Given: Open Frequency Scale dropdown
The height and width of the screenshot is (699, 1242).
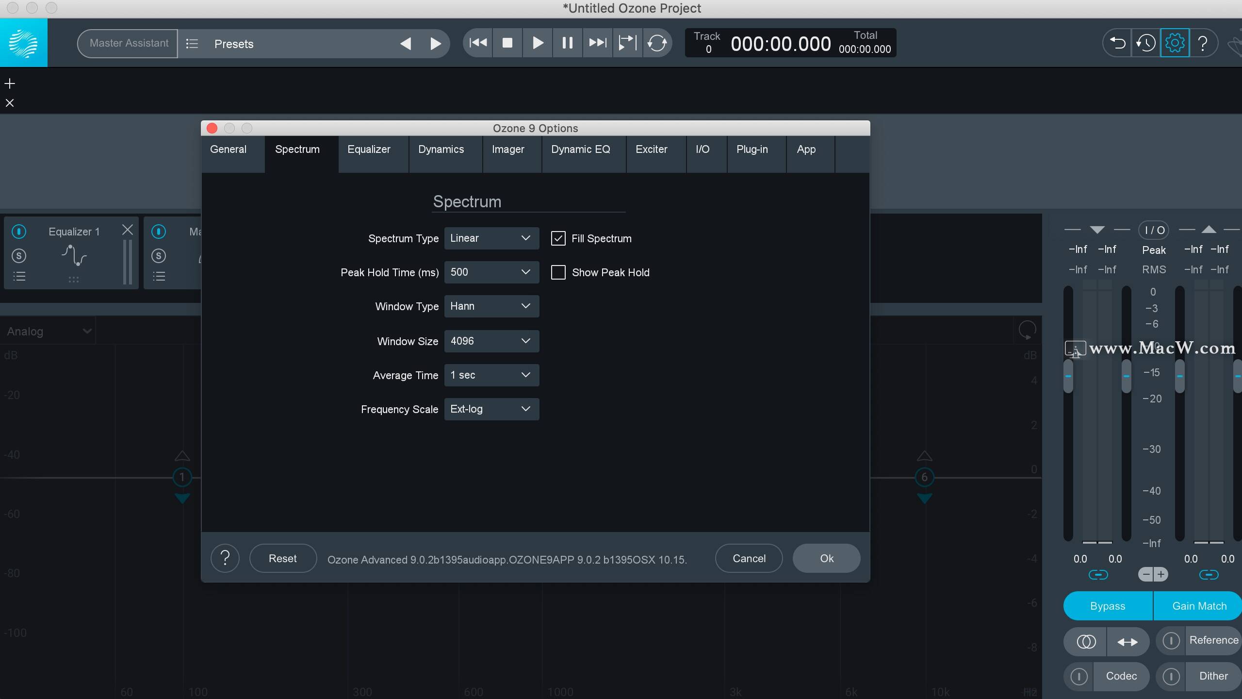Looking at the screenshot, I should click(x=491, y=409).
